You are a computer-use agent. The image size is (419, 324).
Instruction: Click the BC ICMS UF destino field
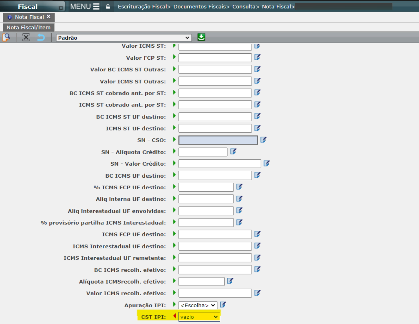tap(215, 175)
